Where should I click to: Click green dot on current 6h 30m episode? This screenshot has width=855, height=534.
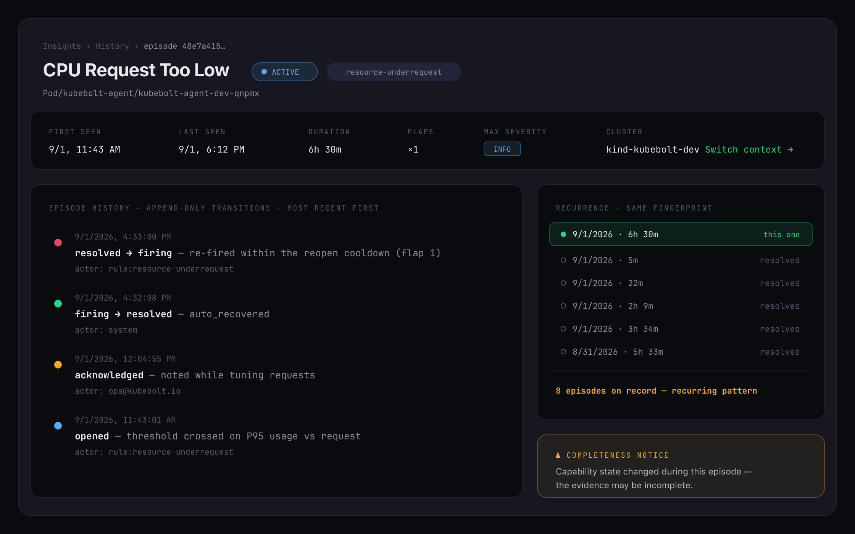(x=563, y=234)
